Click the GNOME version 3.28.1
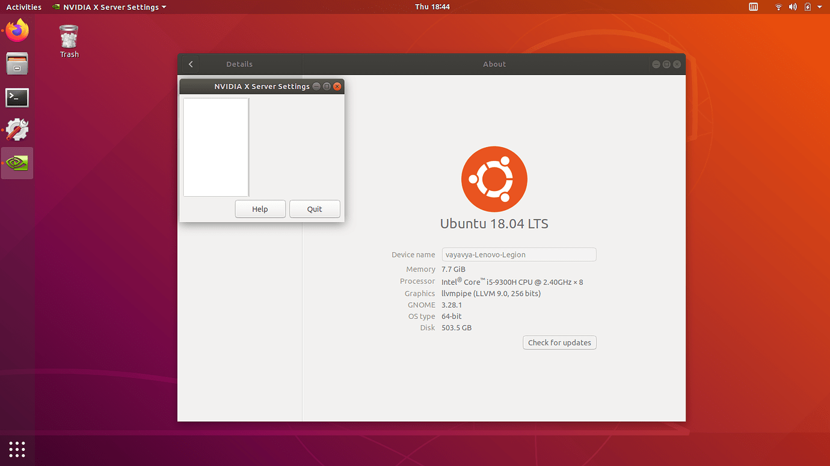Viewport: 830px width, 466px height. click(x=452, y=305)
